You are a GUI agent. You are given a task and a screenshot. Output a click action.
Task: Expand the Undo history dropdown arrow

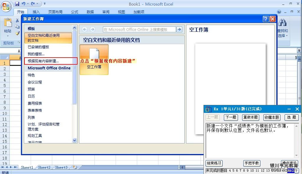(x=28, y=4)
